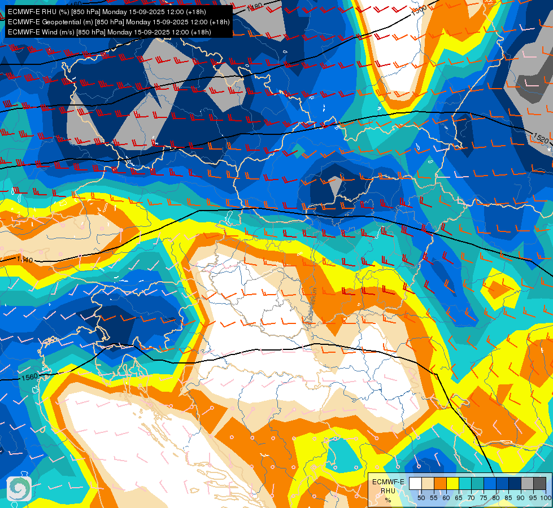
Task: Click the 1480 geopotential contour label
Action: pyautogui.click(x=254, y=7)
